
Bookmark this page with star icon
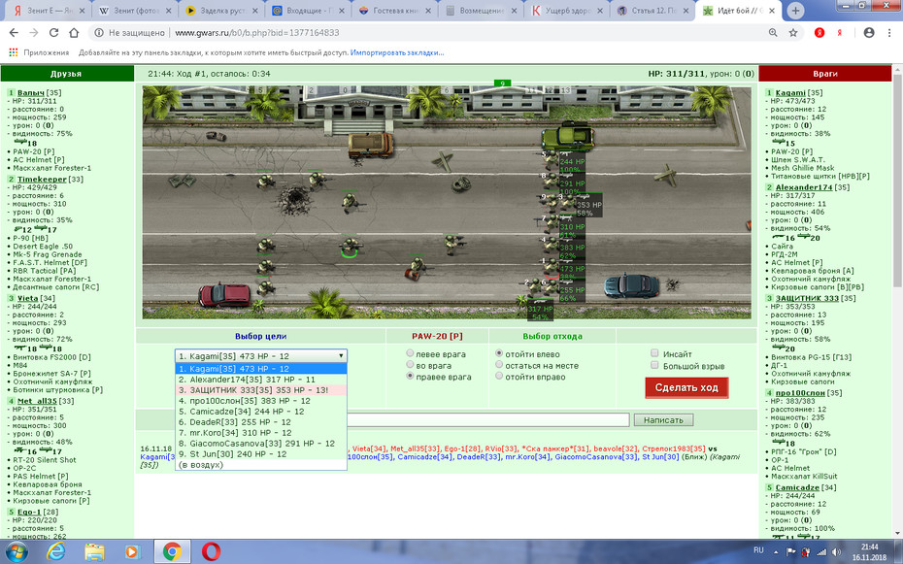pos(793,33)
